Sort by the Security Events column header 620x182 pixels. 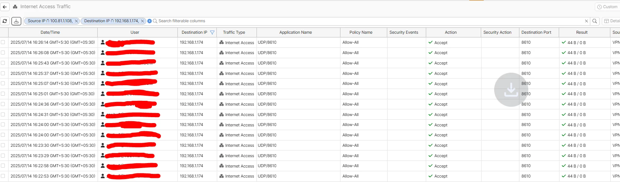pos(404,33)
